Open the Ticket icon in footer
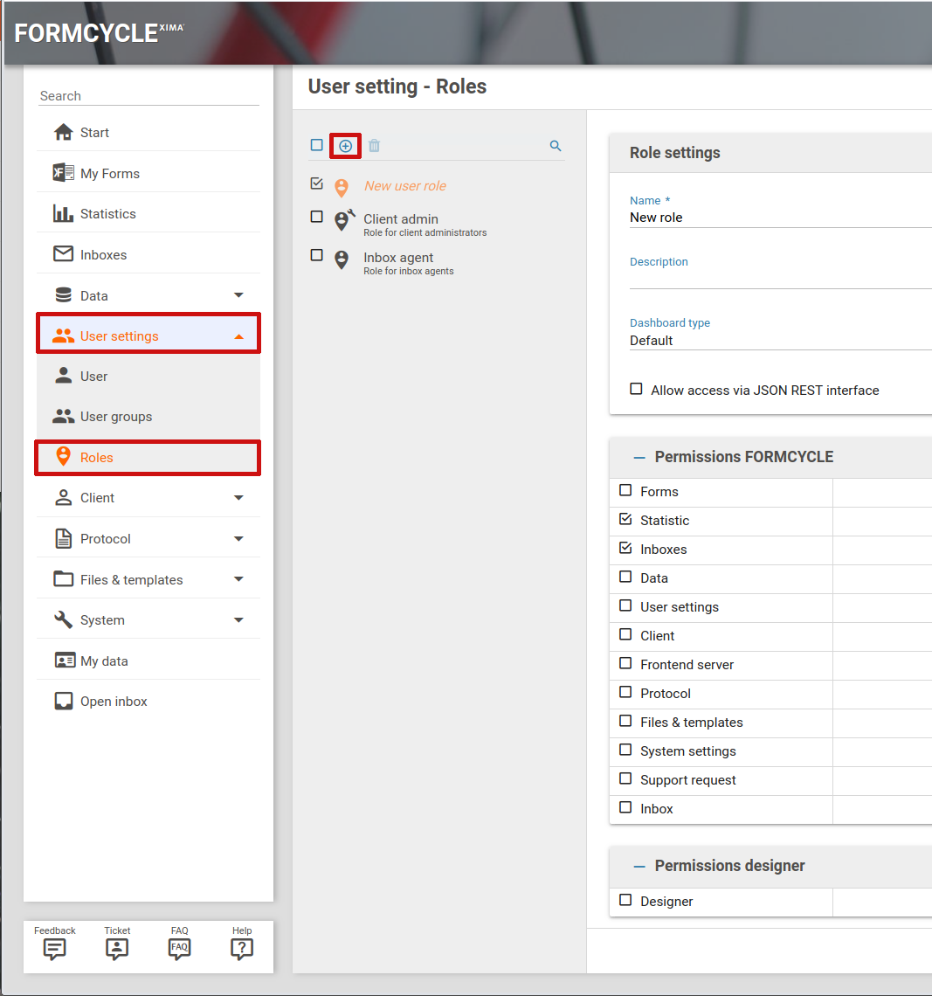932x996 pixels. (x=117, y=949)
